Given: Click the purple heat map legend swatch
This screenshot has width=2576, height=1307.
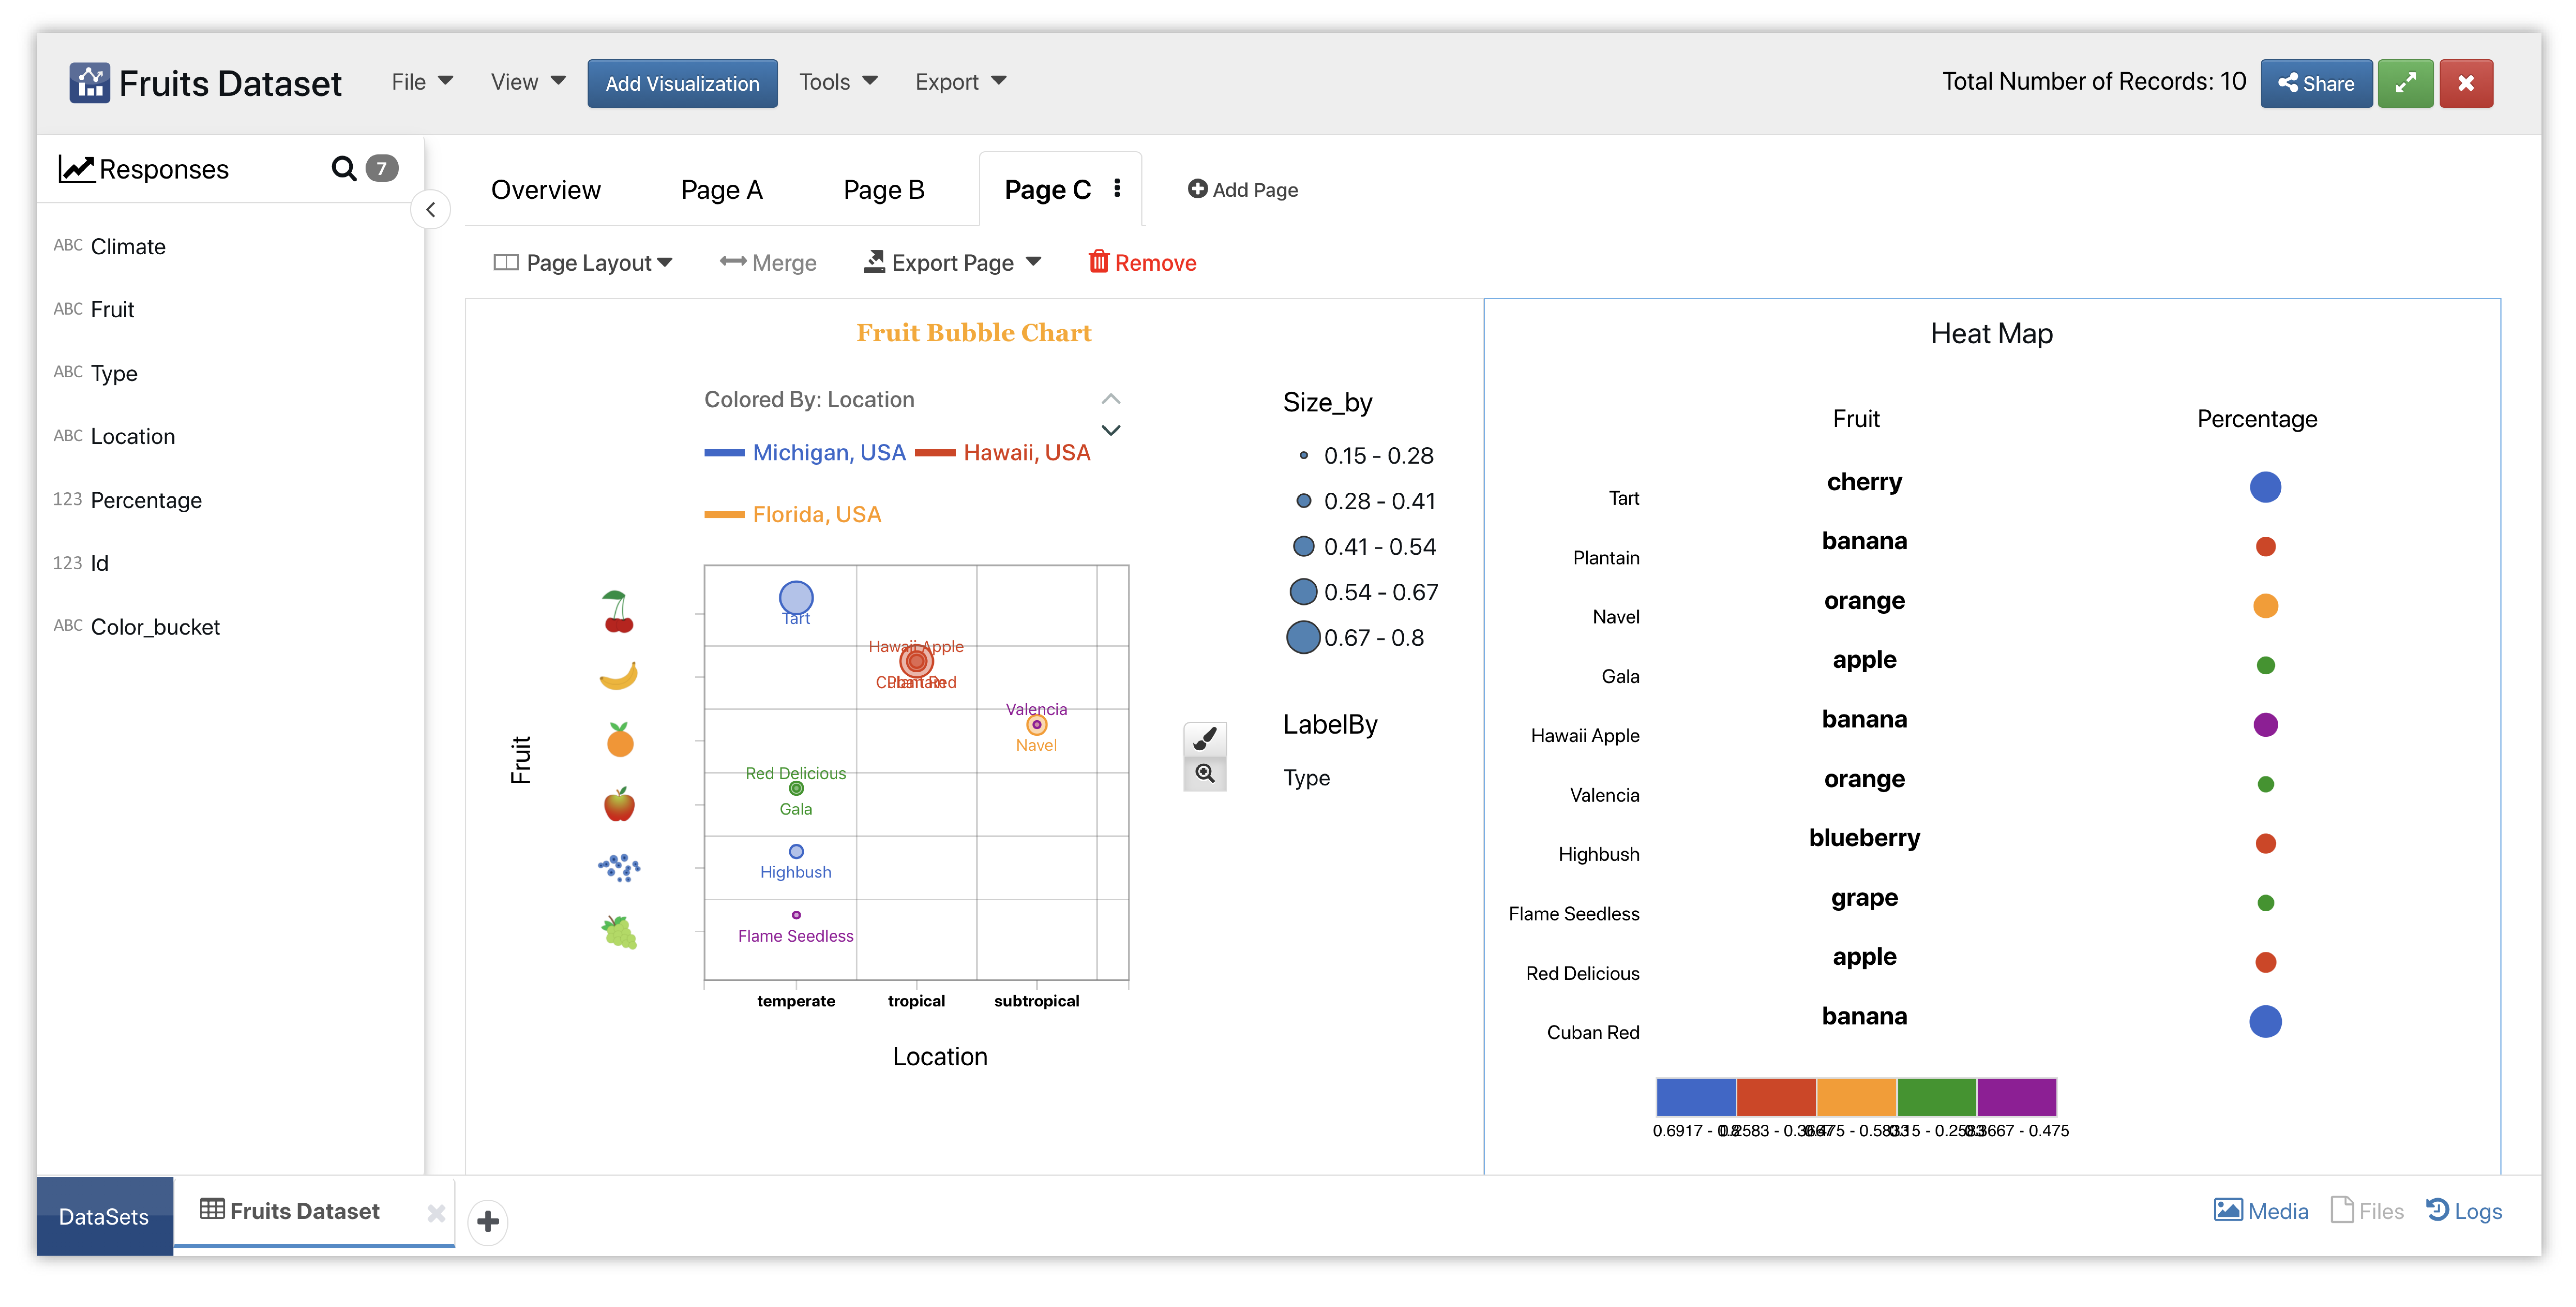Looking at the screenshot, I should (2016, 1097).
